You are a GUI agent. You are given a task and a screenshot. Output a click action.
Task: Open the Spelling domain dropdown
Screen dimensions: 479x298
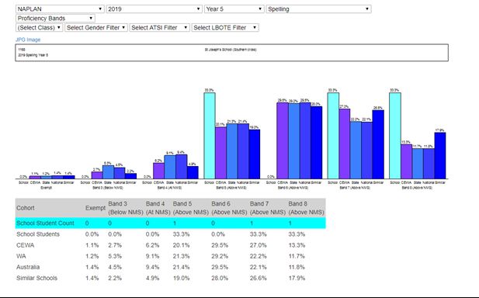pyautogui.click(x=318, y=9)
